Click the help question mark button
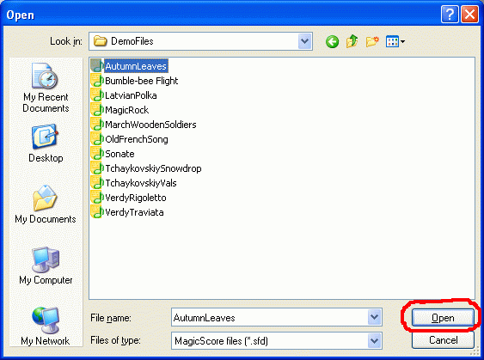Screen dimensions: 484x360 pos(450,15)
